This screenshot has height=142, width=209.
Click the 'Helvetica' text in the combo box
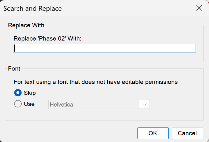(x=61, y=105)
